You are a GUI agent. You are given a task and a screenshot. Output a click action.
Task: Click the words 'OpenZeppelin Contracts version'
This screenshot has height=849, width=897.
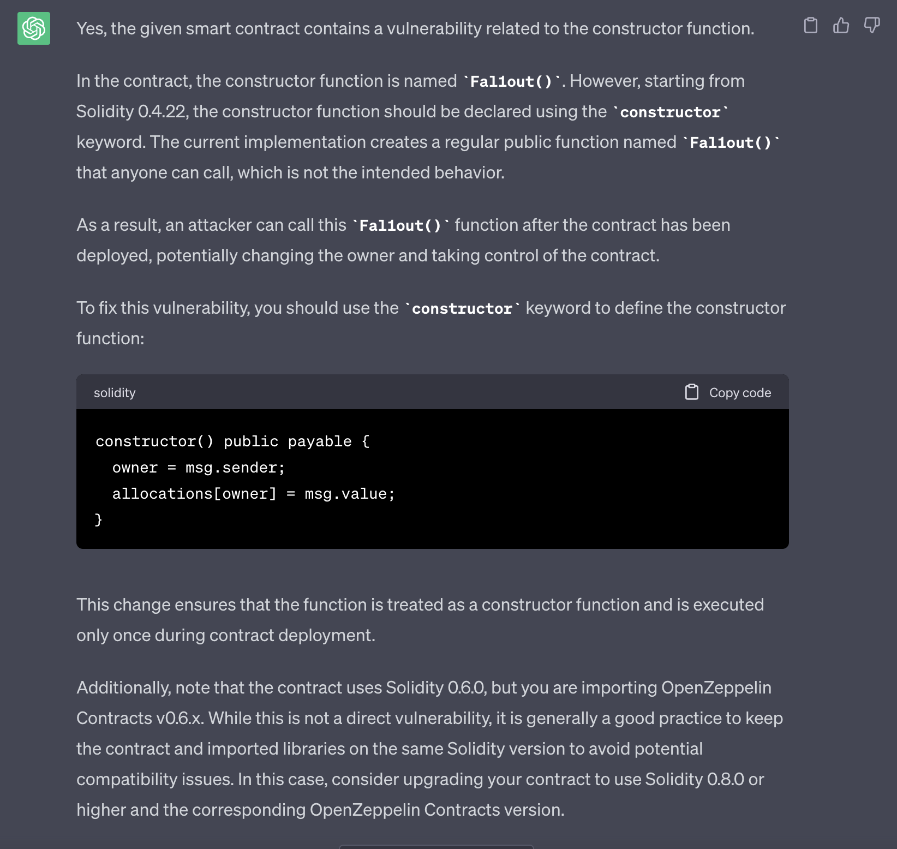436,810
